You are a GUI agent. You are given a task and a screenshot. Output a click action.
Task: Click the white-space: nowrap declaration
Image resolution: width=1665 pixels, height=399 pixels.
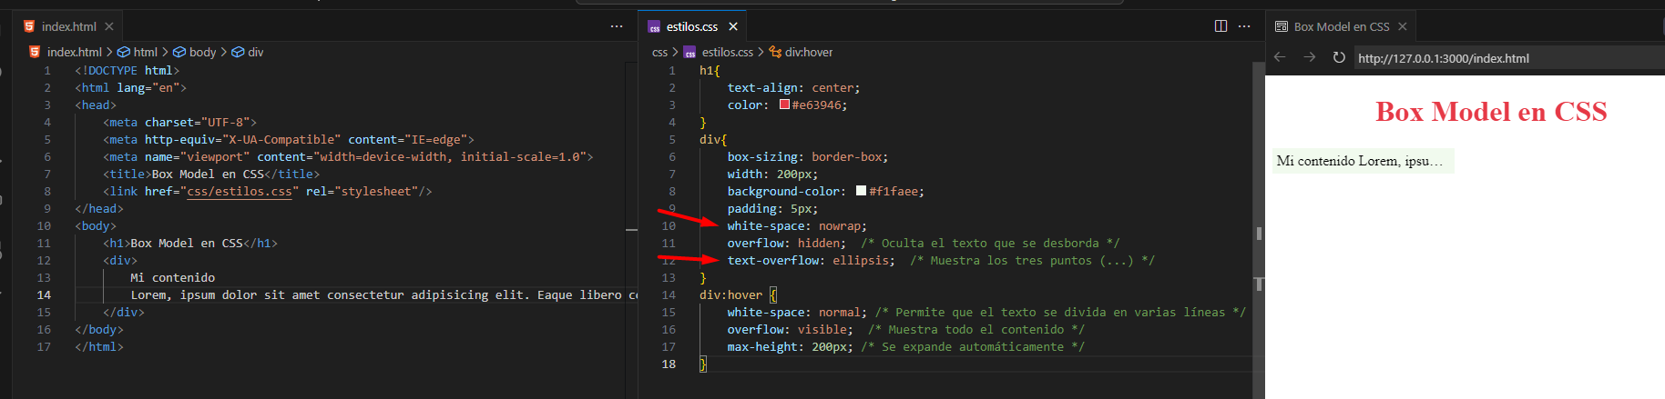coord(797,225)
